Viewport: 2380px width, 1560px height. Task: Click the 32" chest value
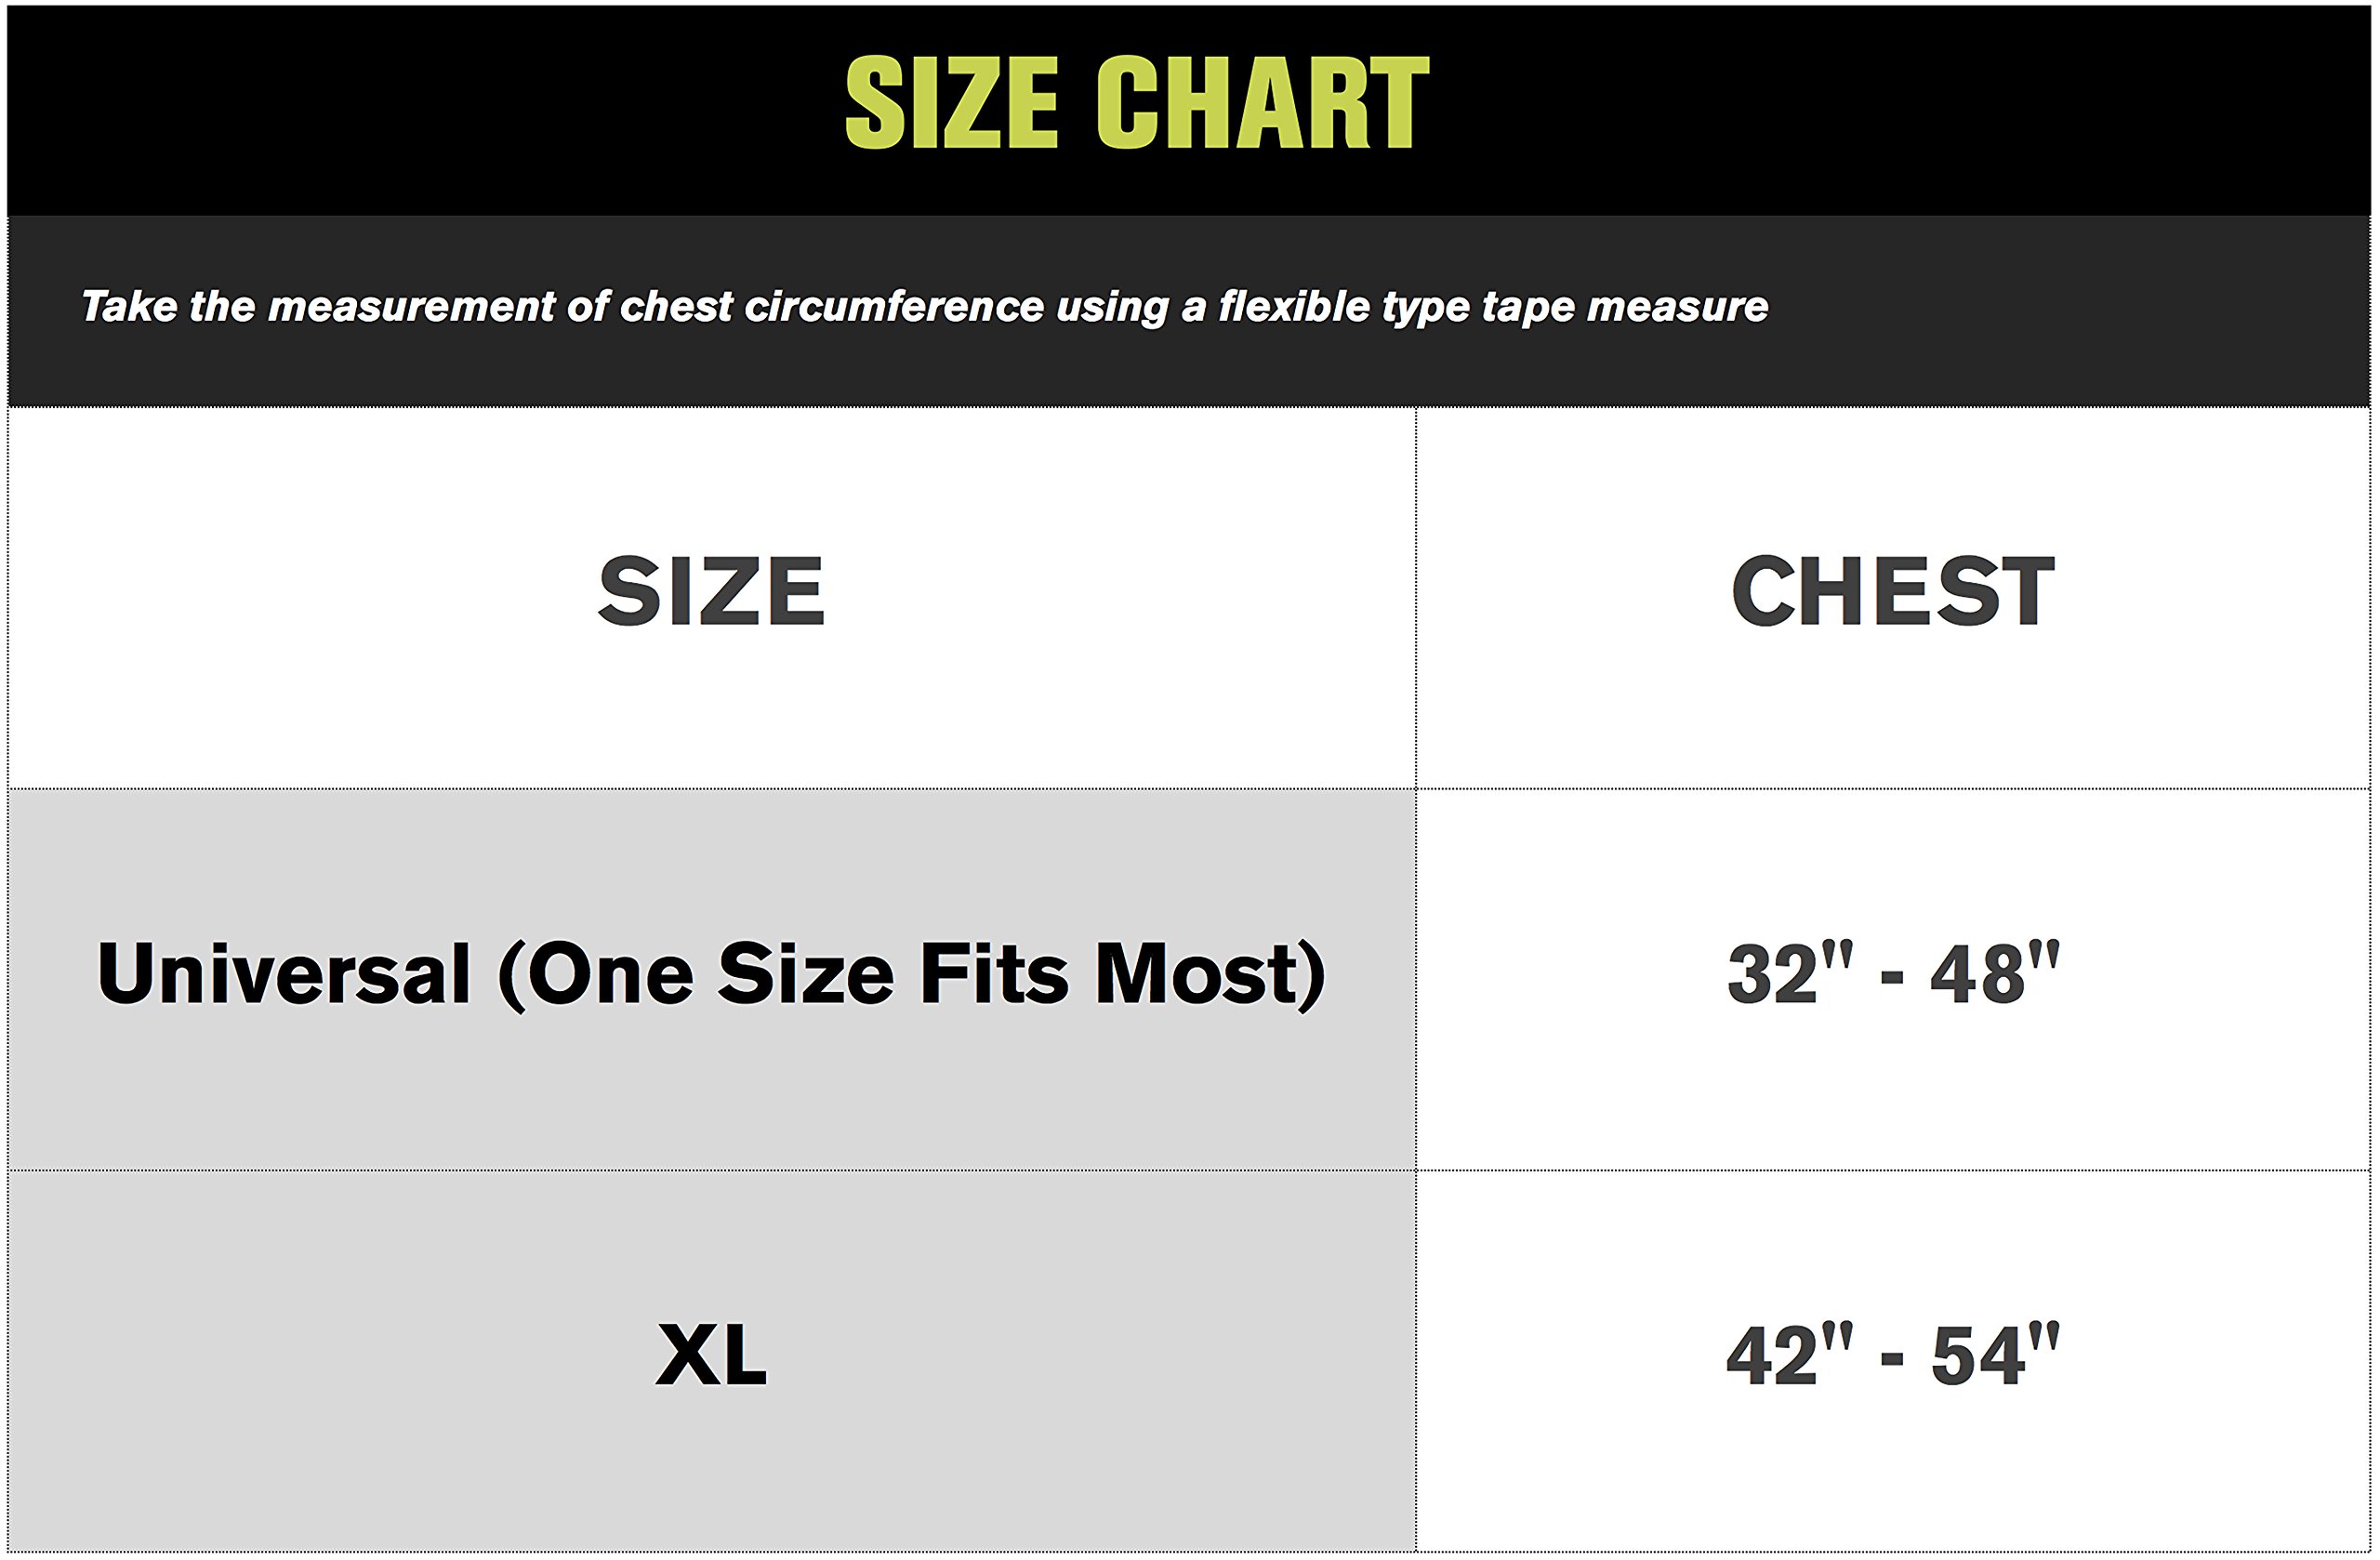[1789, 972]
